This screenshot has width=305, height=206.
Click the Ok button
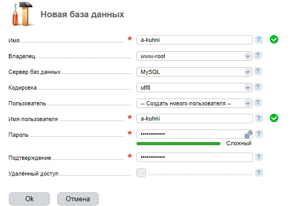tap(29, 199)
